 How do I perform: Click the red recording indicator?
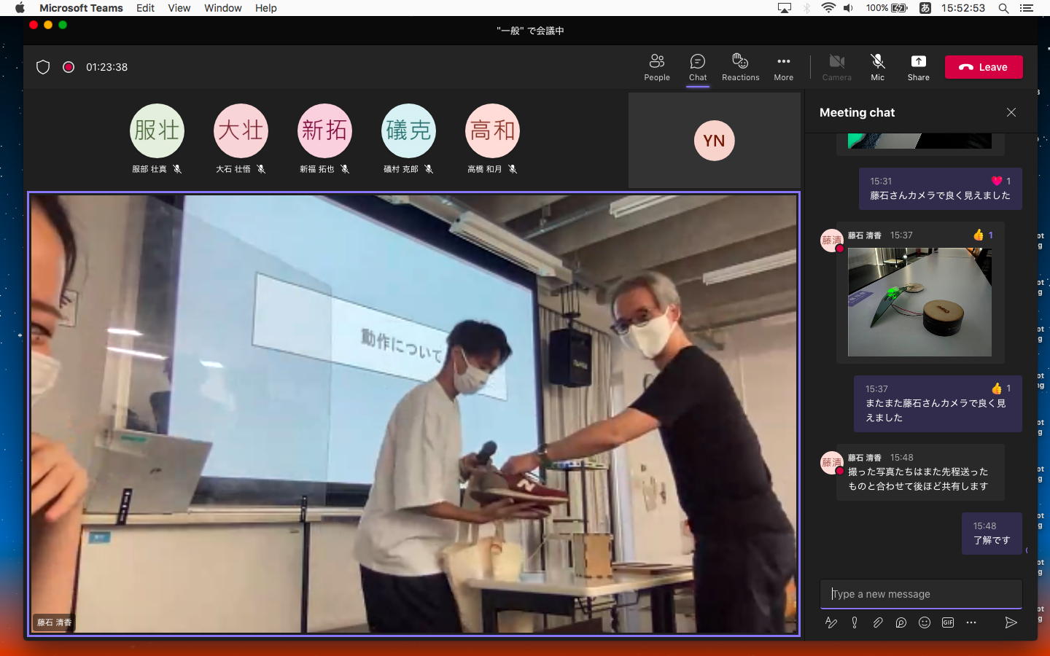pyautogui.click(x=69, y=67)
